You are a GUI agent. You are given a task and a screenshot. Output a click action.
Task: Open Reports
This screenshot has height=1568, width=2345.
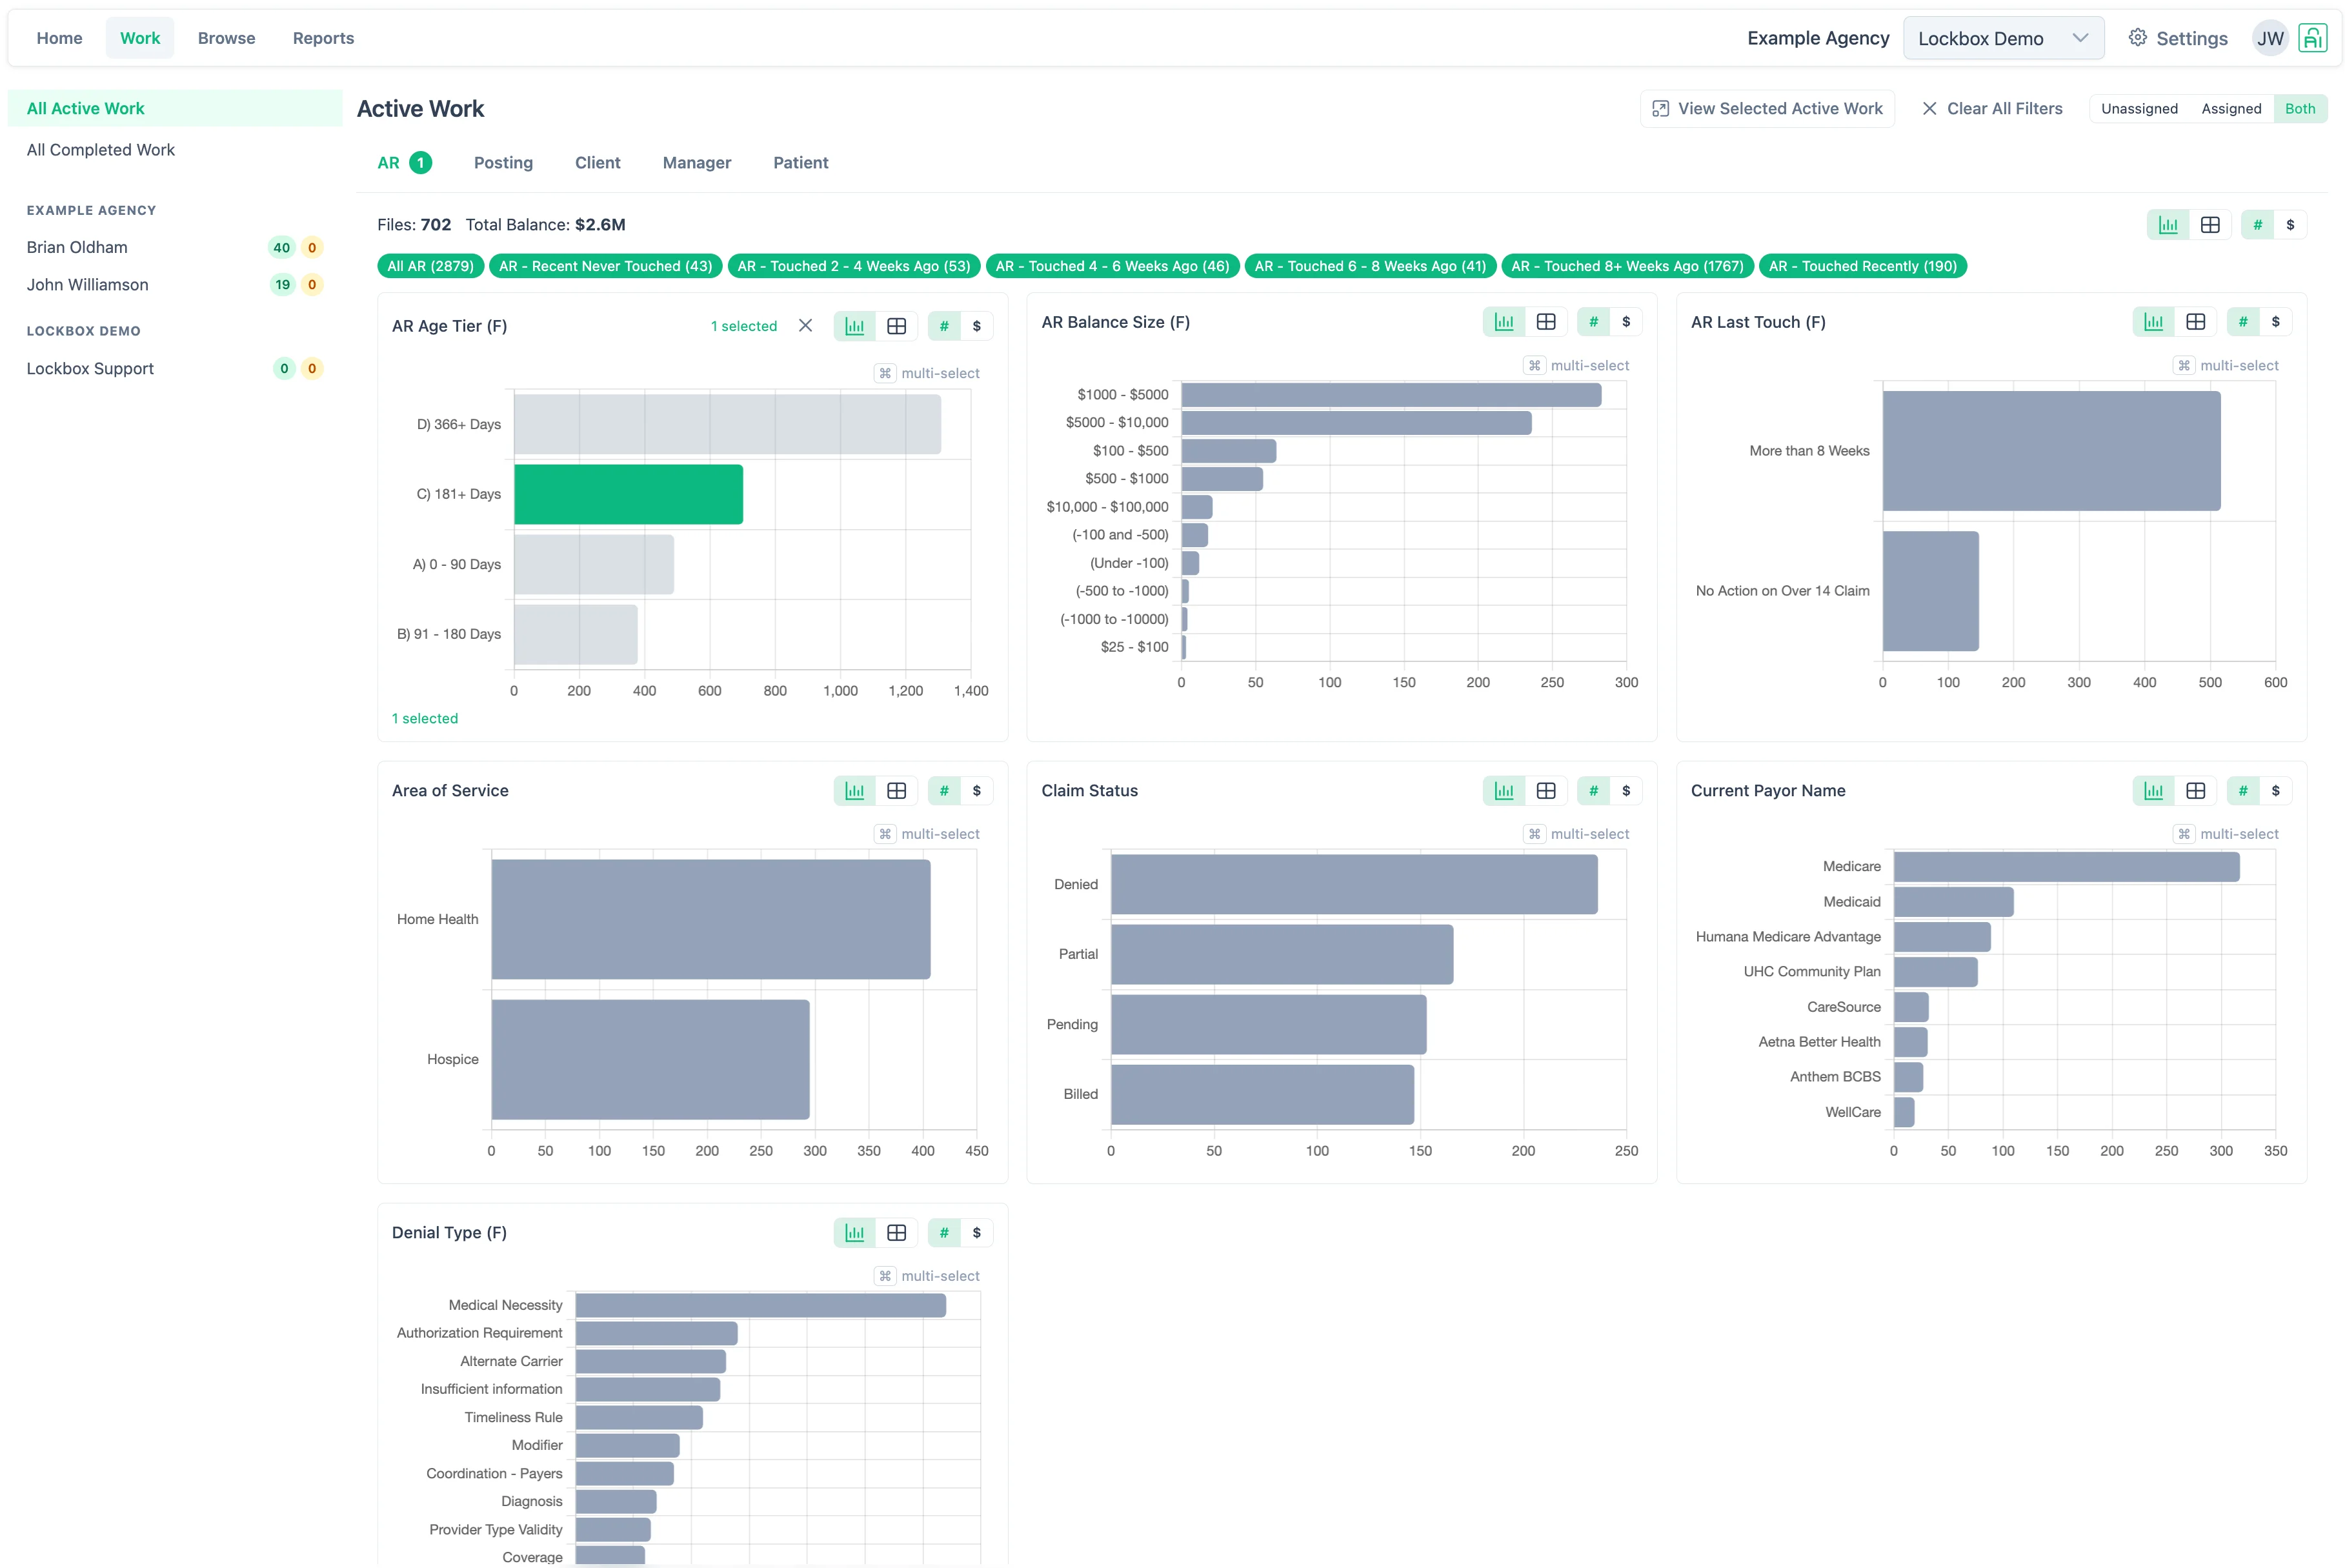(323, 38)
